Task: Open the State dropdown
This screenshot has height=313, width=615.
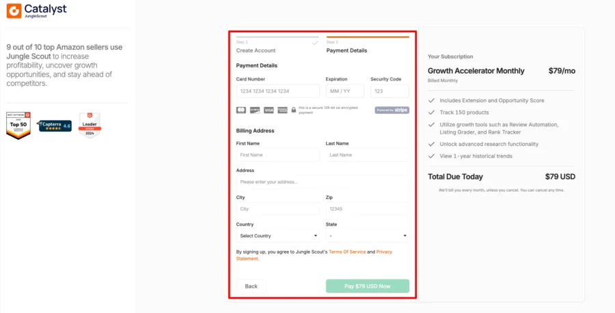Action: [368, 236]
